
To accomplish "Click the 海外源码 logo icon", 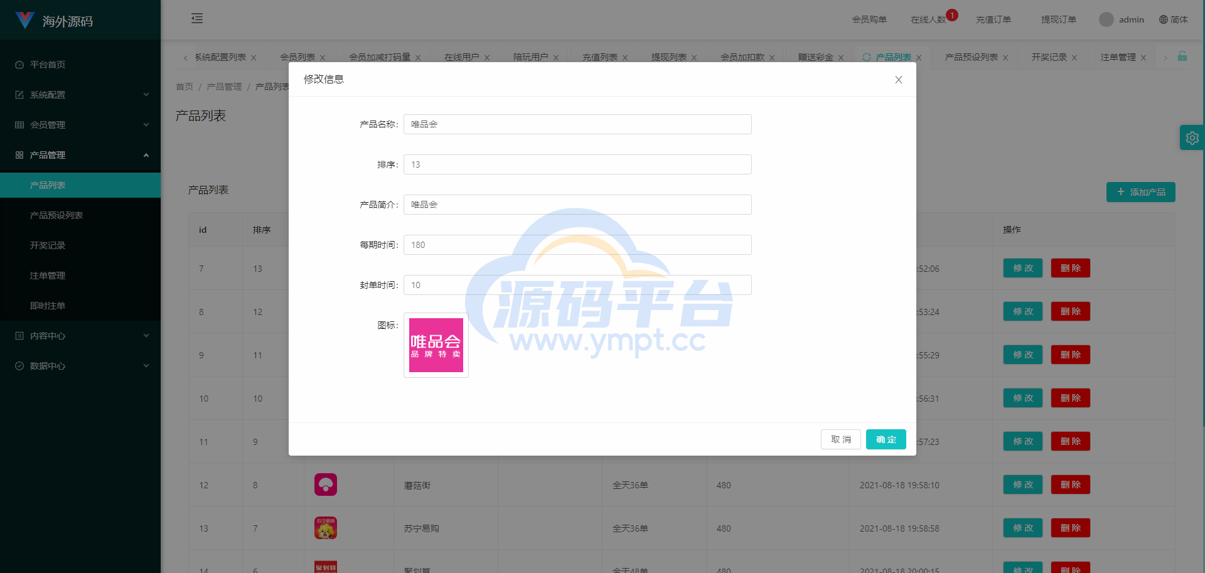I will 24,20.
